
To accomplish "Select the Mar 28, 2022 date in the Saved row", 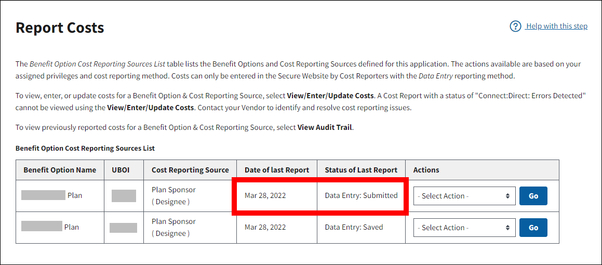I will coord(265,228).
